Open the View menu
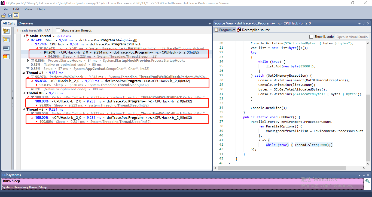 coord(28,9)
